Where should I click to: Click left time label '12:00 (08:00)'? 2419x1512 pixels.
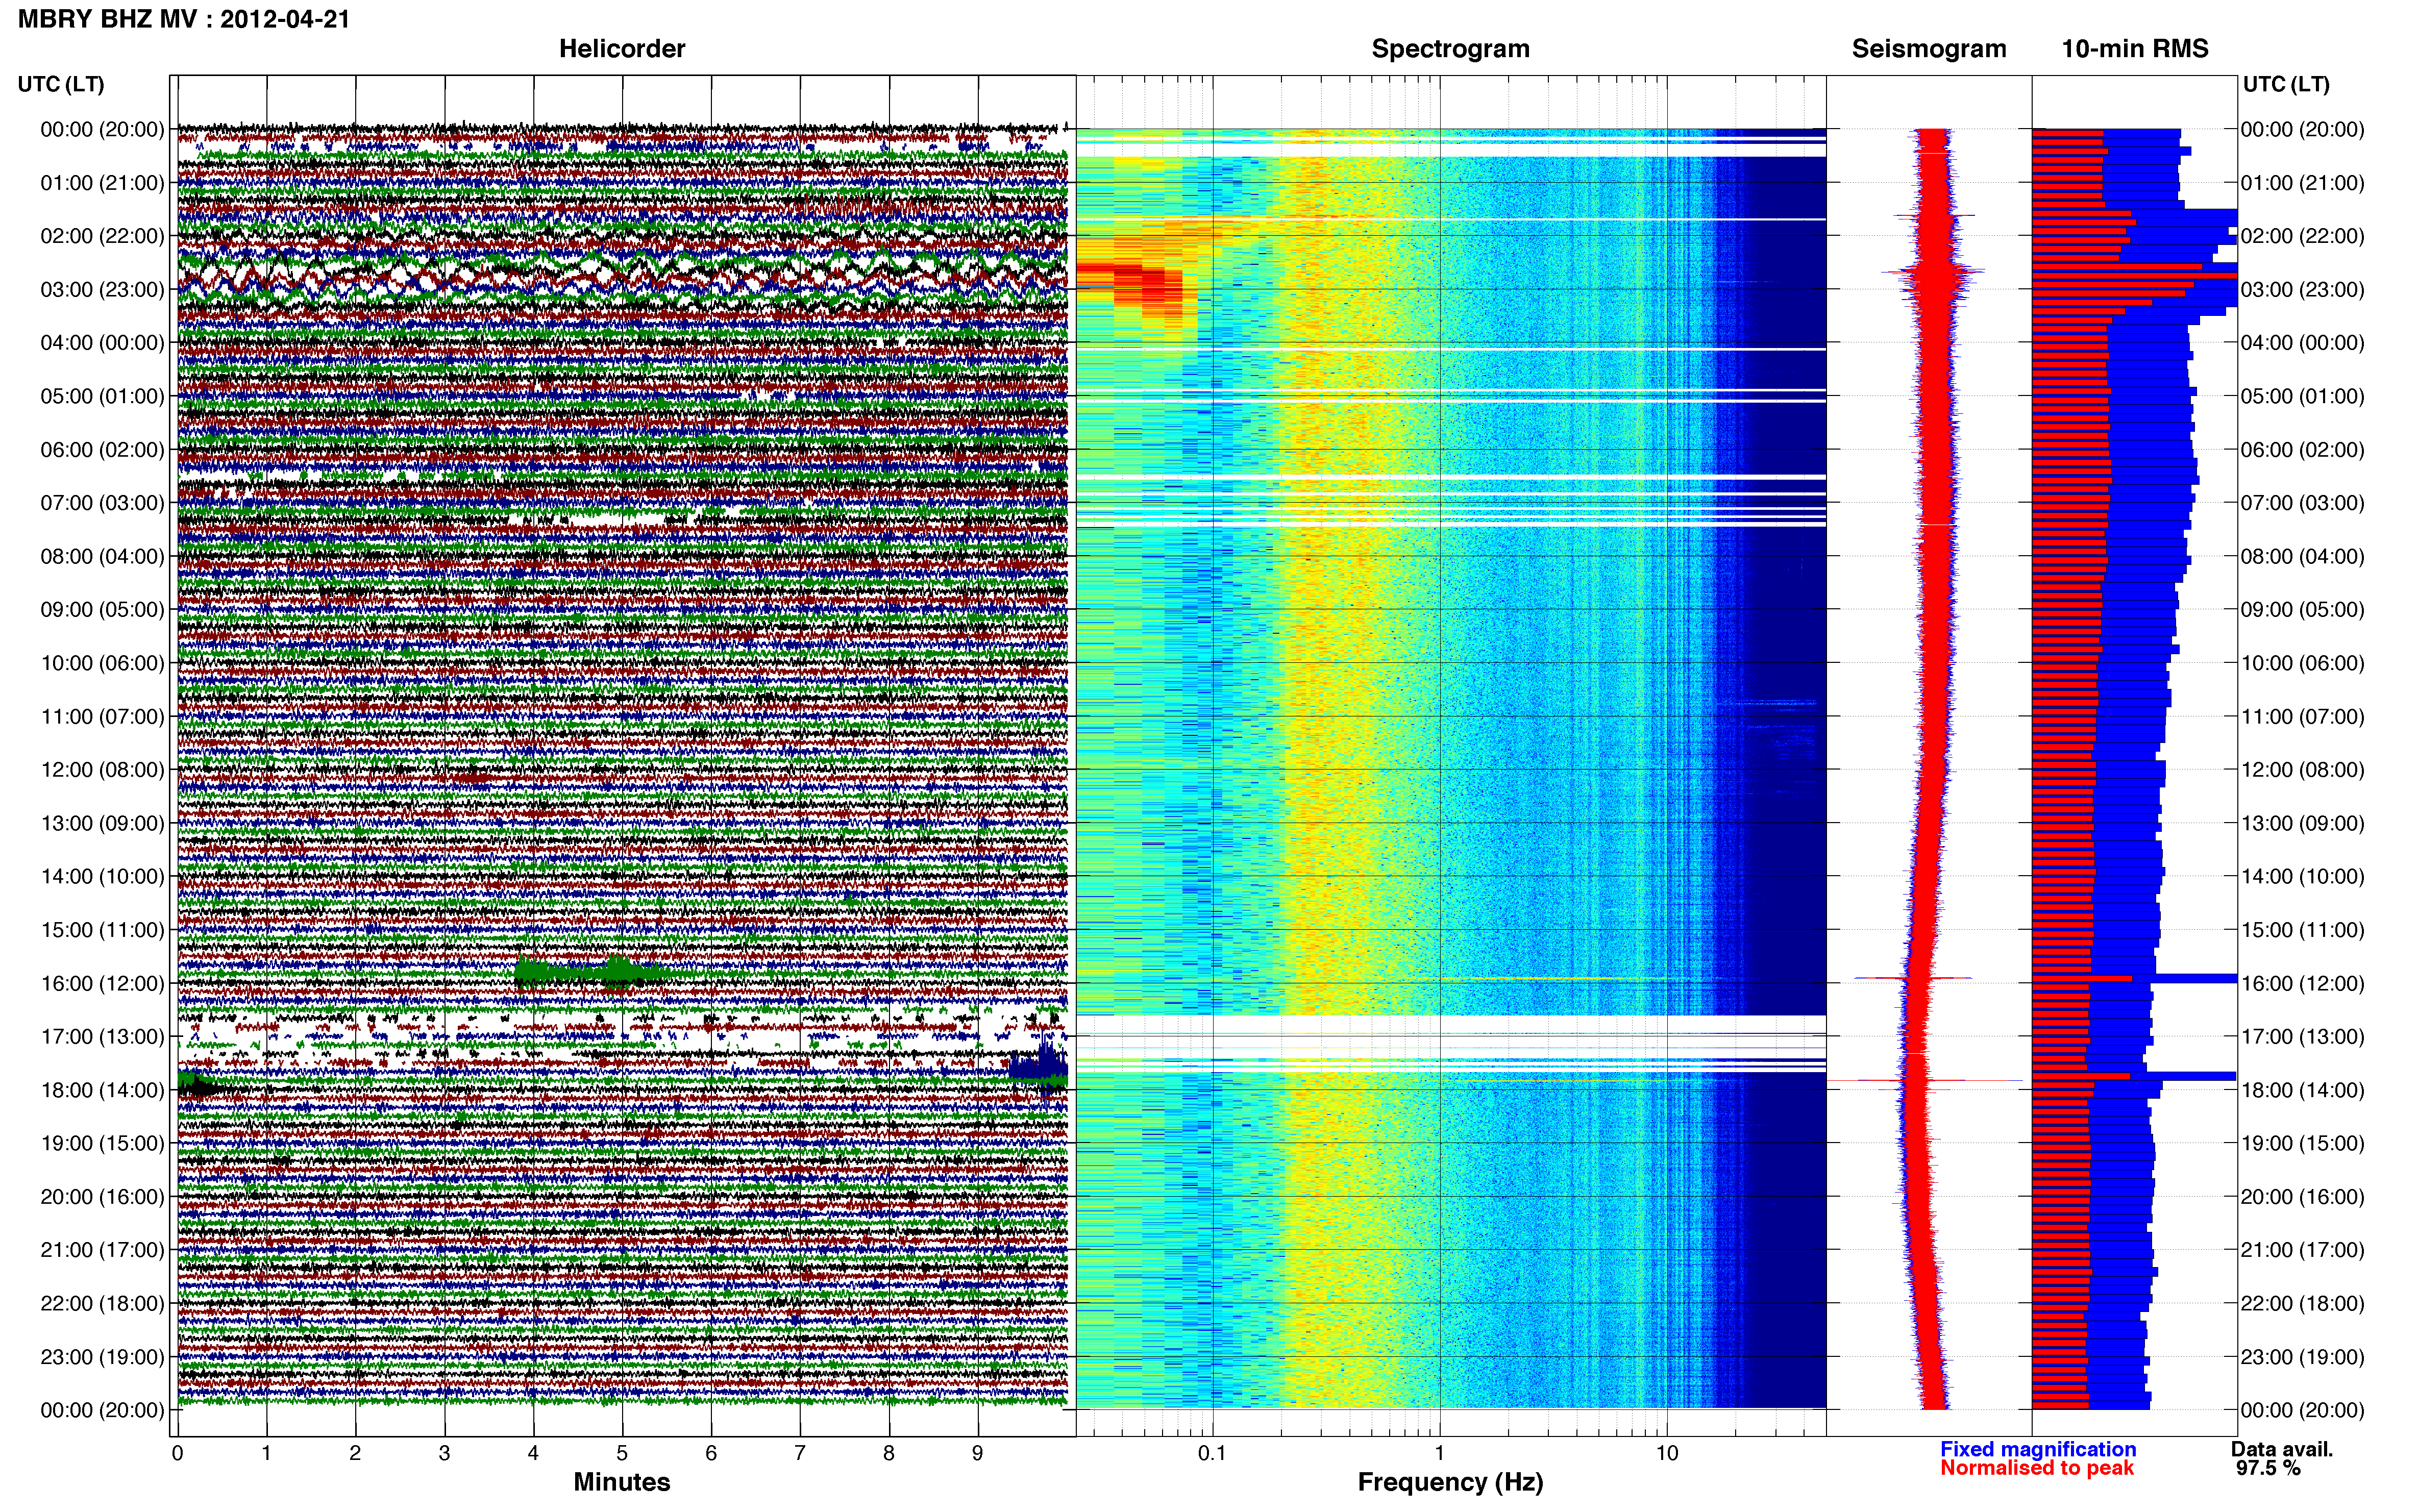point(102,770)
